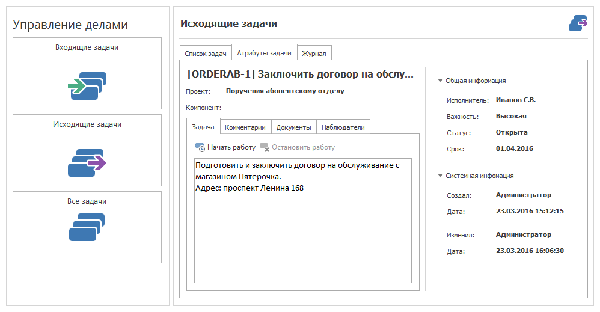The image size is (600, 312).
Task: Click importance value Высокая
Action: tap(511, 116)
